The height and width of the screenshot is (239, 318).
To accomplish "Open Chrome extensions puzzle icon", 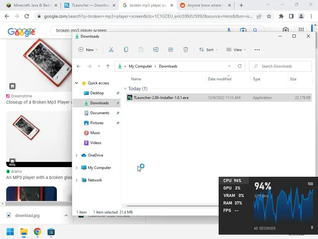I will [x=281, y=16].
